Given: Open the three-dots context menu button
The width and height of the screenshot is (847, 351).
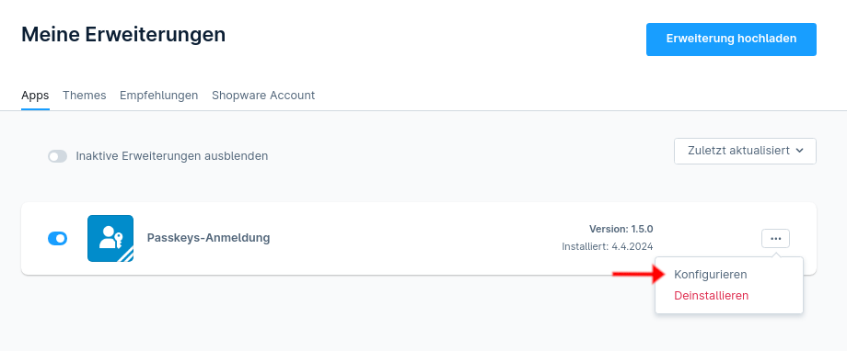Looking at the screenshot, I should pyautogui.click(x=776, y=238).
